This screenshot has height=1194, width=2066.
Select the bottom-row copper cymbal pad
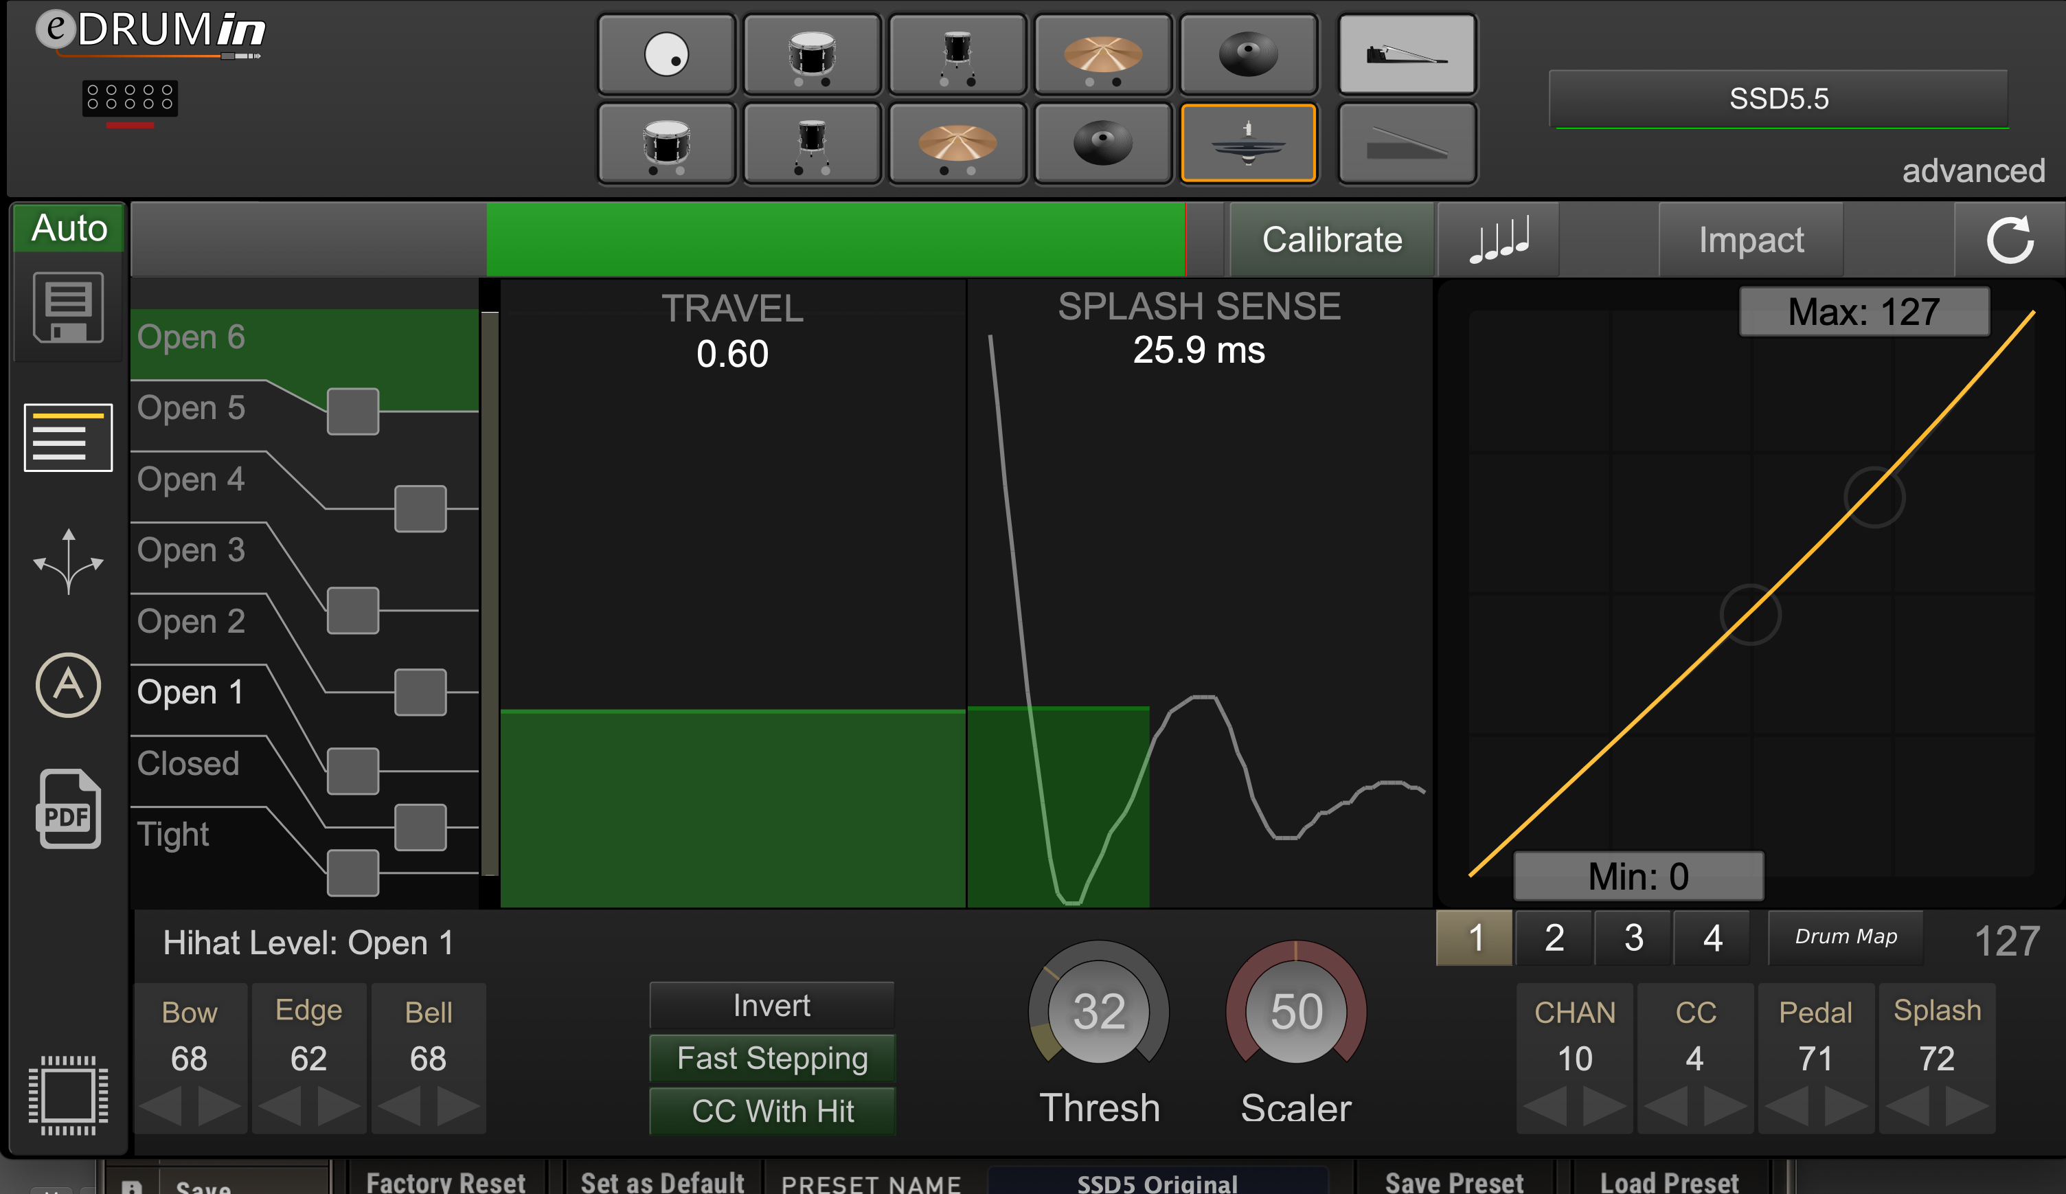(x=957, y=143)
